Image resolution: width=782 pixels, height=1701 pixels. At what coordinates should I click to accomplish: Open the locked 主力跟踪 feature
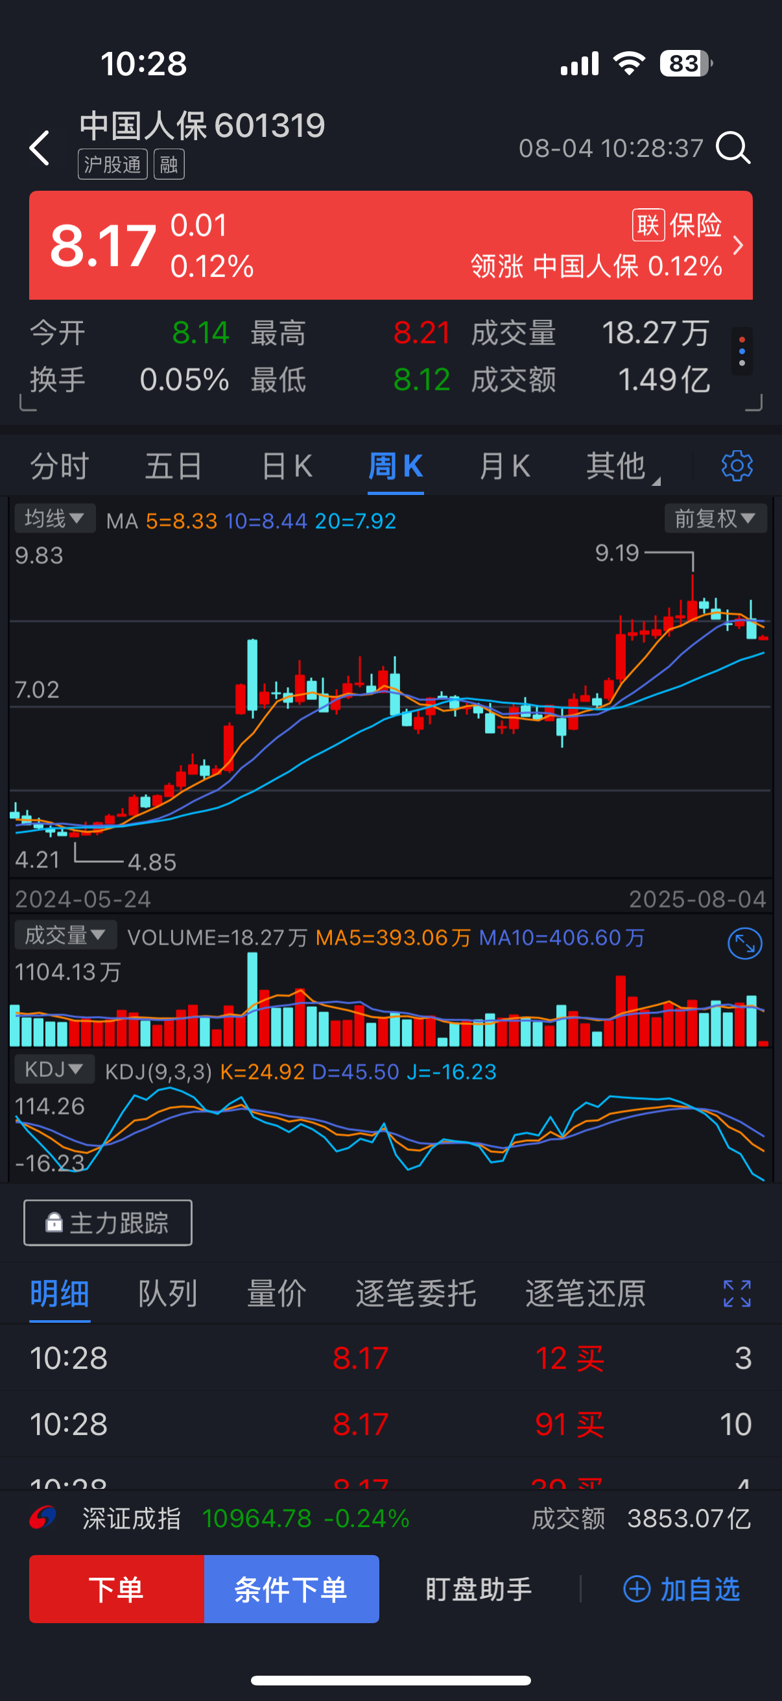[x=108, y=1223]
